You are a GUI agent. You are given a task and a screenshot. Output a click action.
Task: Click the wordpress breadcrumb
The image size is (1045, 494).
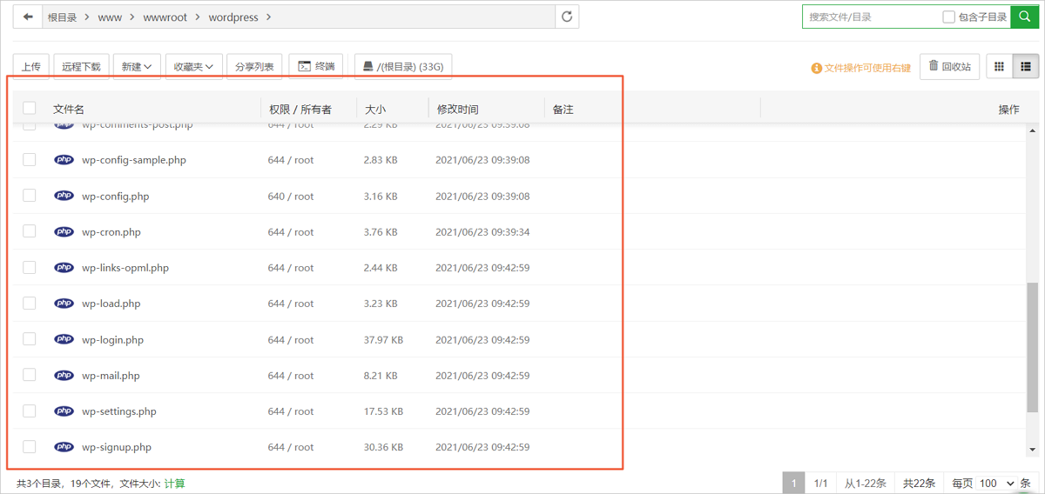pyautogui.click(x=234, y=17)
